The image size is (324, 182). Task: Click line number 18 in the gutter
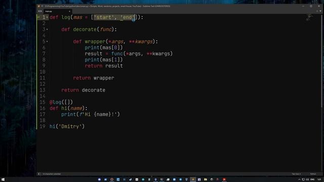(43, 120)
